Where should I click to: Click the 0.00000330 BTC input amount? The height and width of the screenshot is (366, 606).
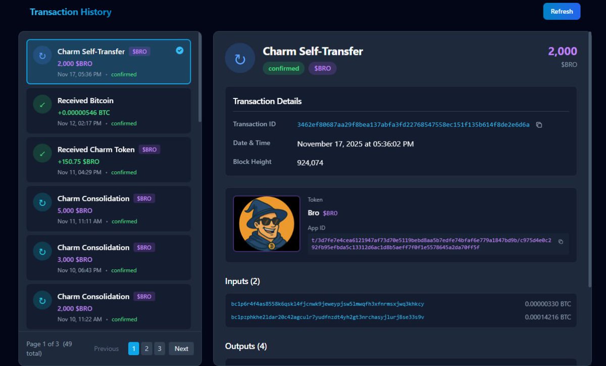tap(548, 304)
